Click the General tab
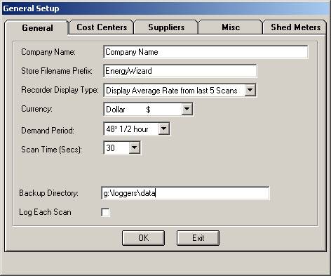This screenshot has width=331, height=276. (37, 28)
